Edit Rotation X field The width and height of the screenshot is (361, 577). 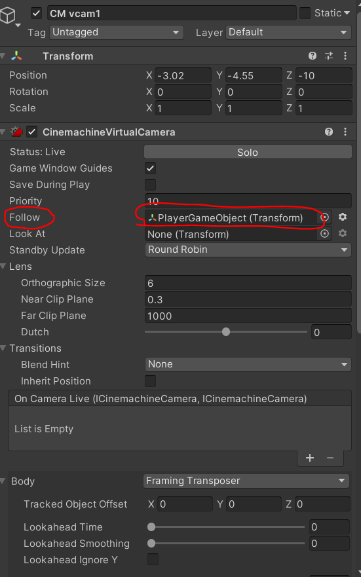click(183, 92)
